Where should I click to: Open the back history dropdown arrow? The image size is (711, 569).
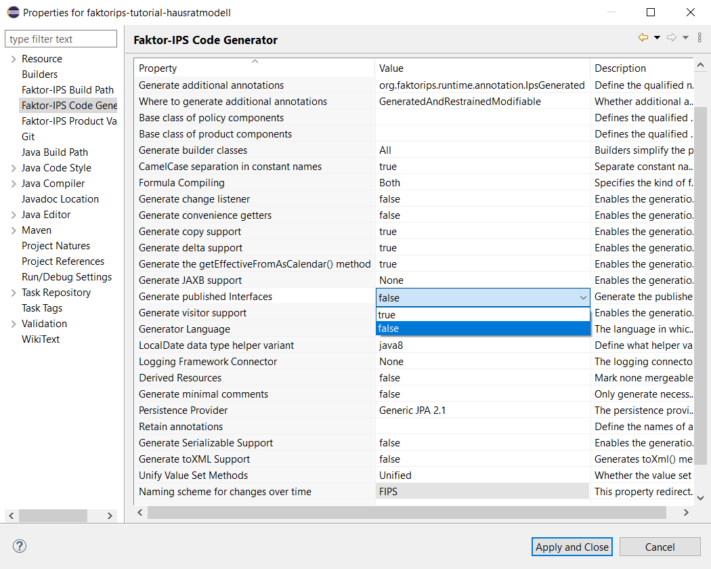(657, 38)
